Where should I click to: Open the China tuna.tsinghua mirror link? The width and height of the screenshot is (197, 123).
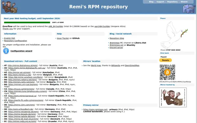coord(28,92)
